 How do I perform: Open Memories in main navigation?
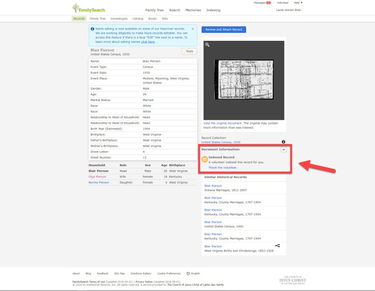pyautogui.click(x=193, y=10)
